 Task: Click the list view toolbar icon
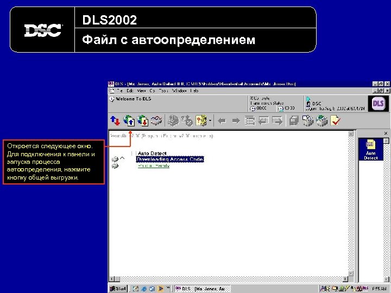point(250,121)
